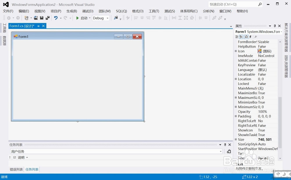This screenshot has height=180, width=291.
Task: Click the 说明 column header
Action: tap(21, 157)
